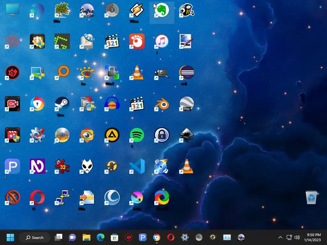The width and height of the screenshot is (327, 245).
Task: Open the KeePass padlock shortcut
Action: coord(162,135)
